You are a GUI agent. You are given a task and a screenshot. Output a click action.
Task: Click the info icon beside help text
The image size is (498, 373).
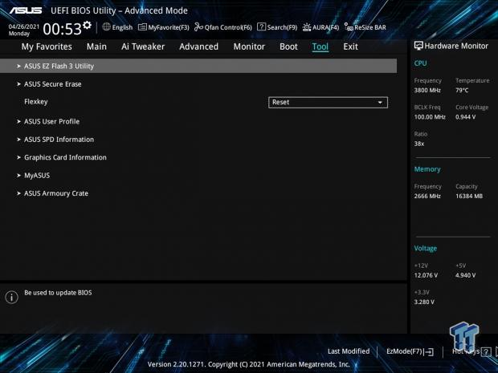12,297
